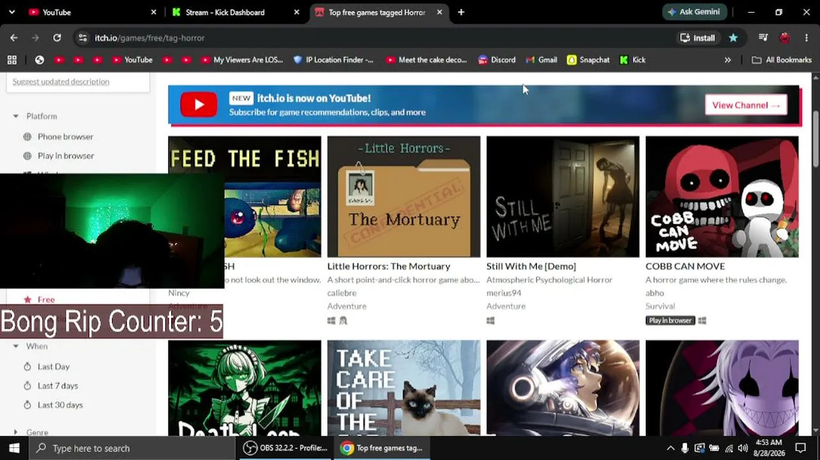Image resolution: width=820 pixels, height=460 pixels.
Task: Reload the itch.io page
Action: pyautogui.click(x=57, y=38)
